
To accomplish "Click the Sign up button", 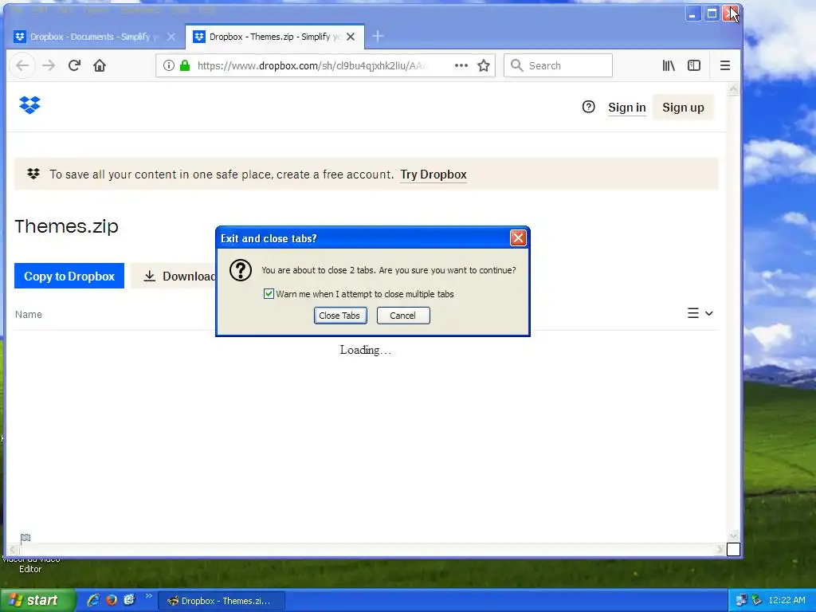I will (x=683, y=108).
